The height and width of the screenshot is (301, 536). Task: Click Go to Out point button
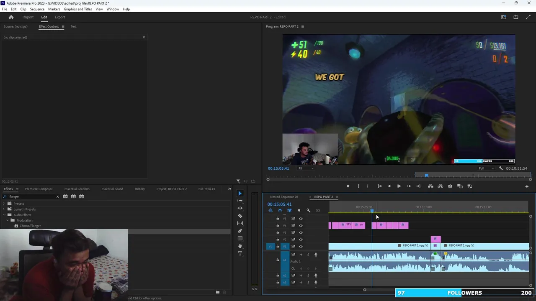click(418, 186)
